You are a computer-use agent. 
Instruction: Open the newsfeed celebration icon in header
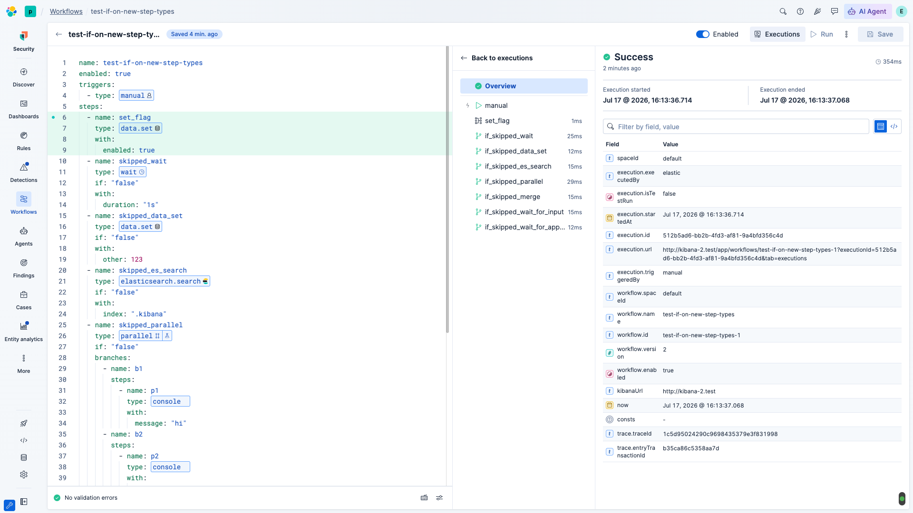(817, 11)
